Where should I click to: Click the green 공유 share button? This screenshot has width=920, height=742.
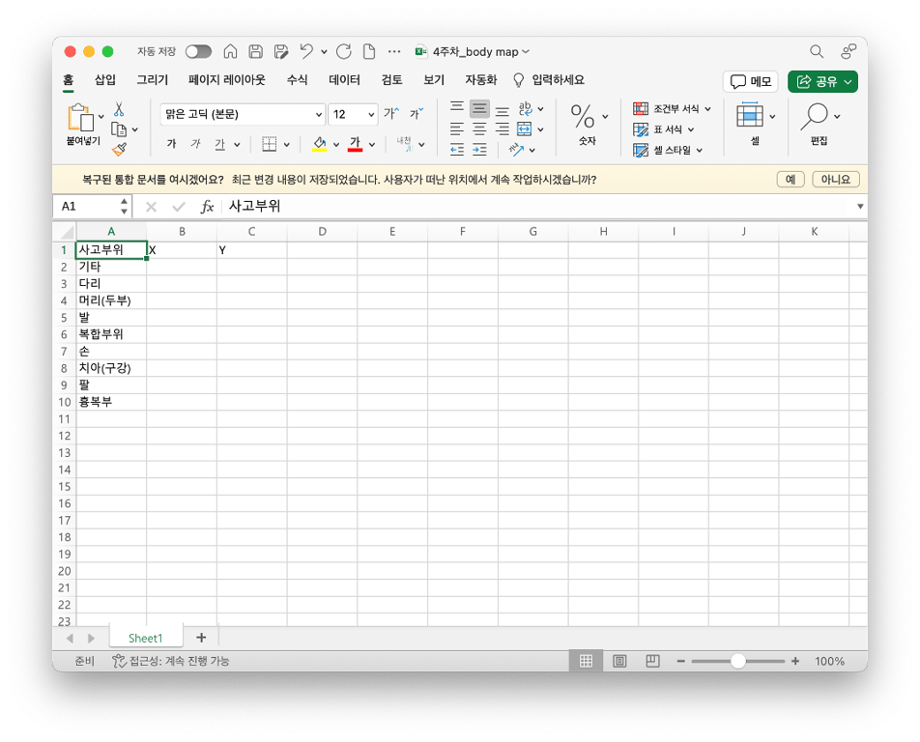[x=822, y=81]
